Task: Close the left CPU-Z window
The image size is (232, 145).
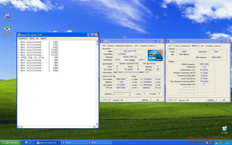Action: tap(162, 41)
